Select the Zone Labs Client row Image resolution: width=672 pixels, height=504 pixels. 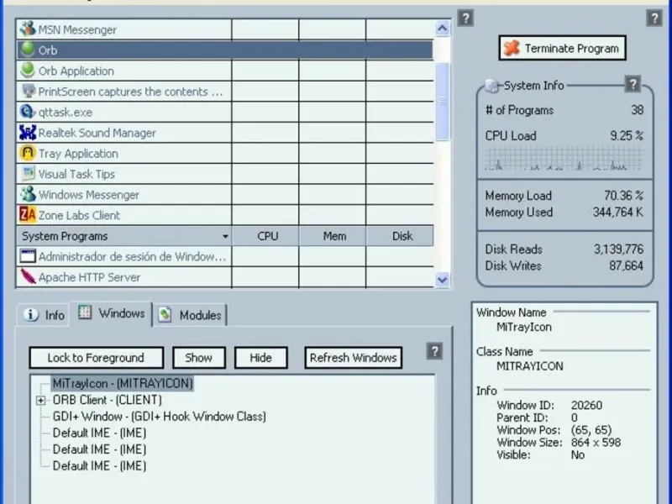click(x=225, y=215)
